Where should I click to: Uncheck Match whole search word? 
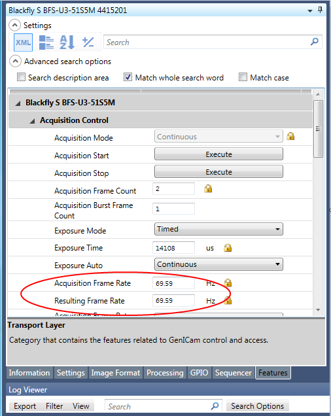128,77
